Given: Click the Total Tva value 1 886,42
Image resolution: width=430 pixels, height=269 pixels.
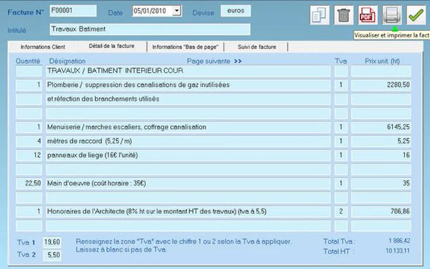Looking at the screenshot, I should 399,241.
